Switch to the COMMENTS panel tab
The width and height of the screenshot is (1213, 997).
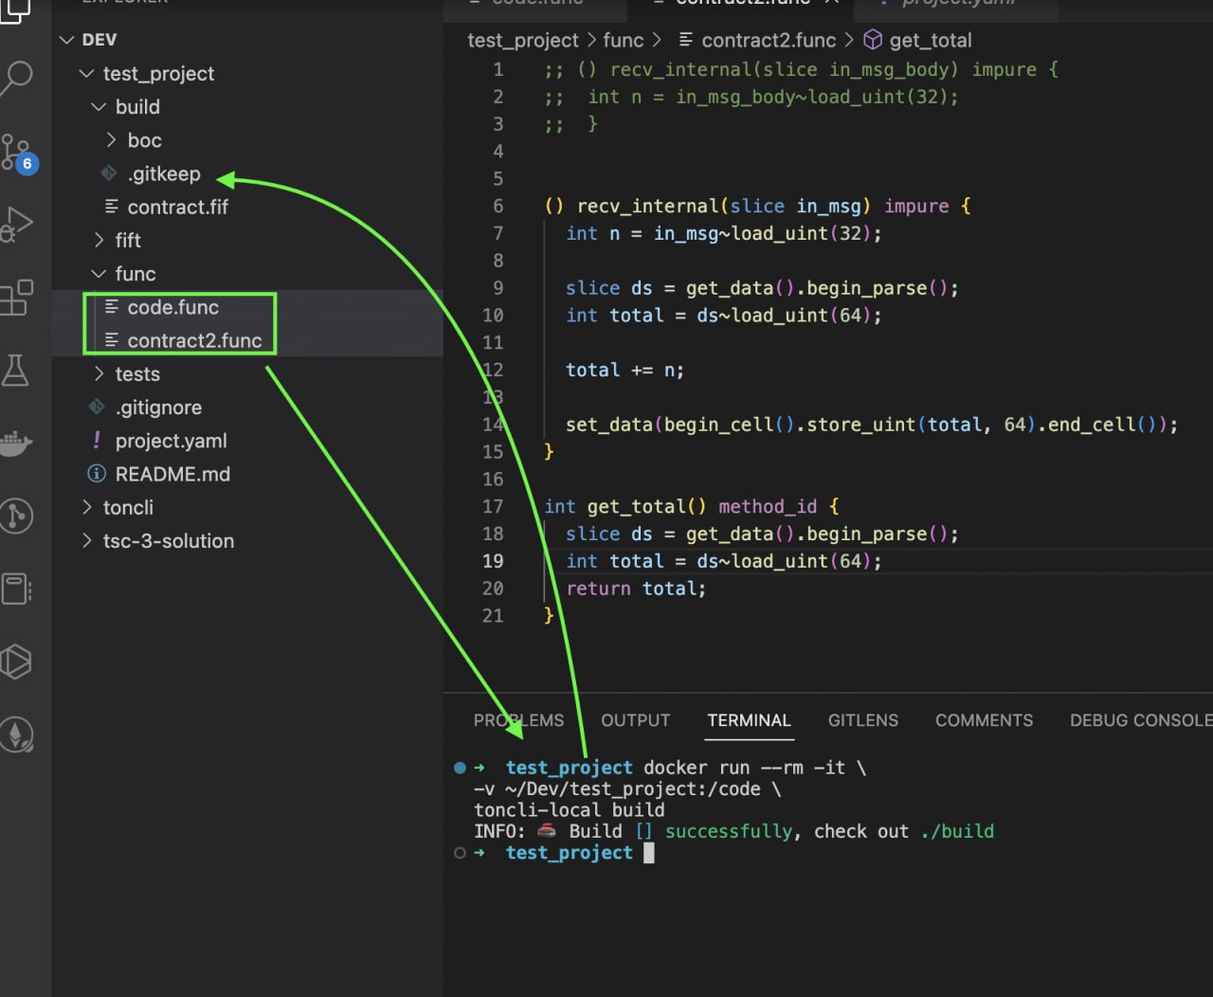[985, 720]
